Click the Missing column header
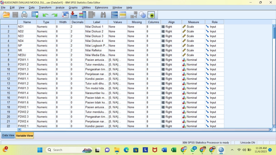 click(137, 22)
